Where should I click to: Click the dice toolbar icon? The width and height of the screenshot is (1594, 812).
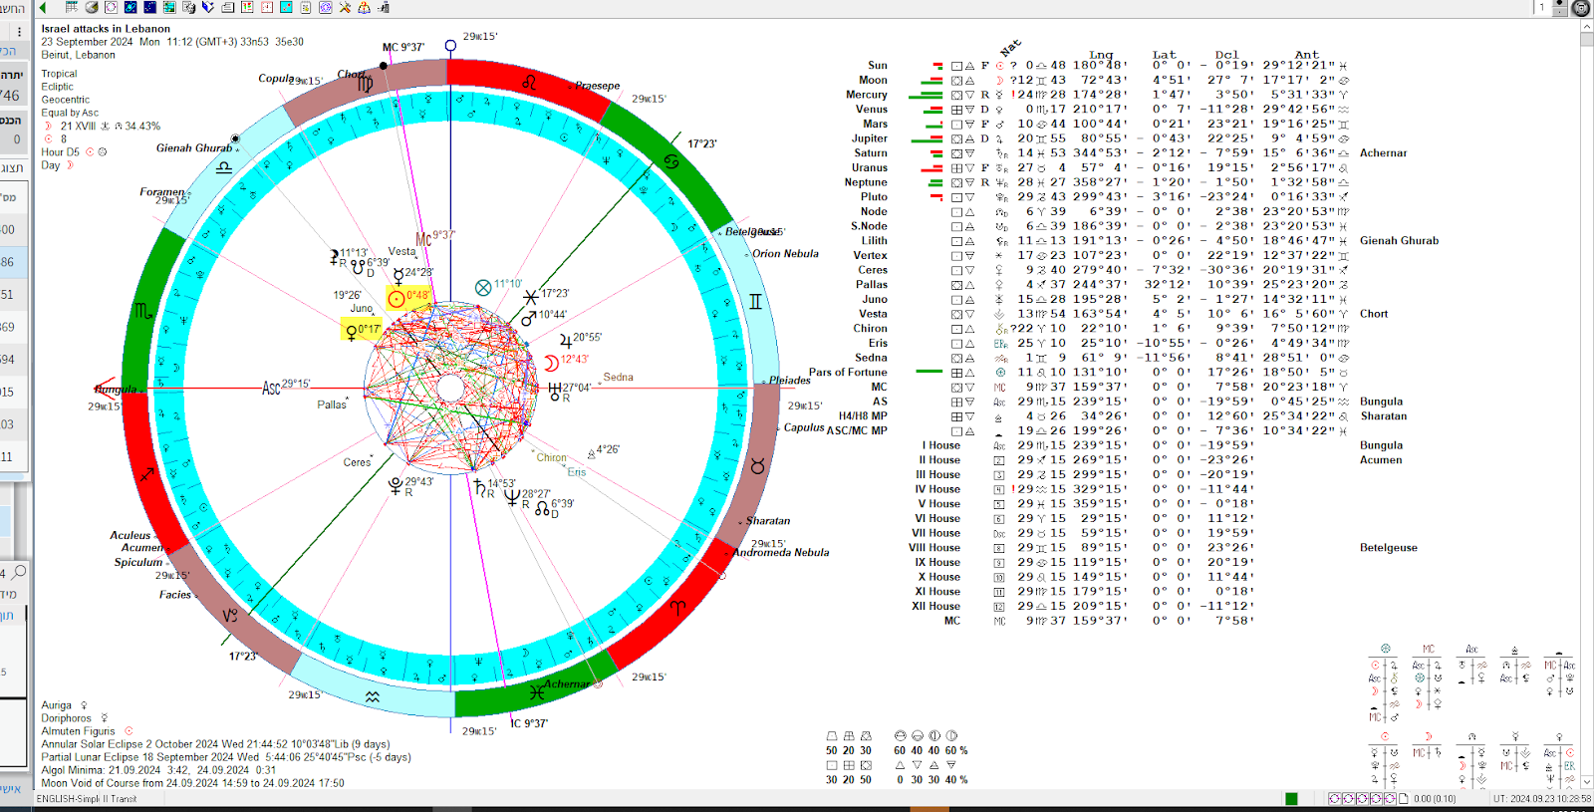coord(188,7)
